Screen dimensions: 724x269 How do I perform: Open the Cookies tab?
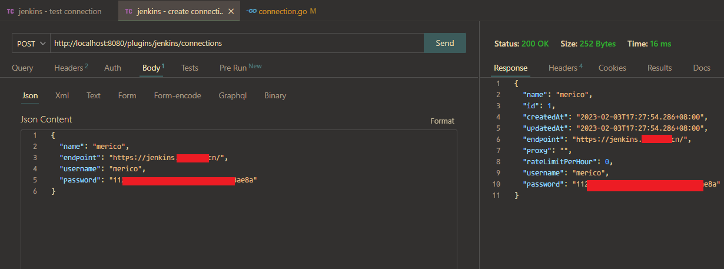click(x=612, y=68)
